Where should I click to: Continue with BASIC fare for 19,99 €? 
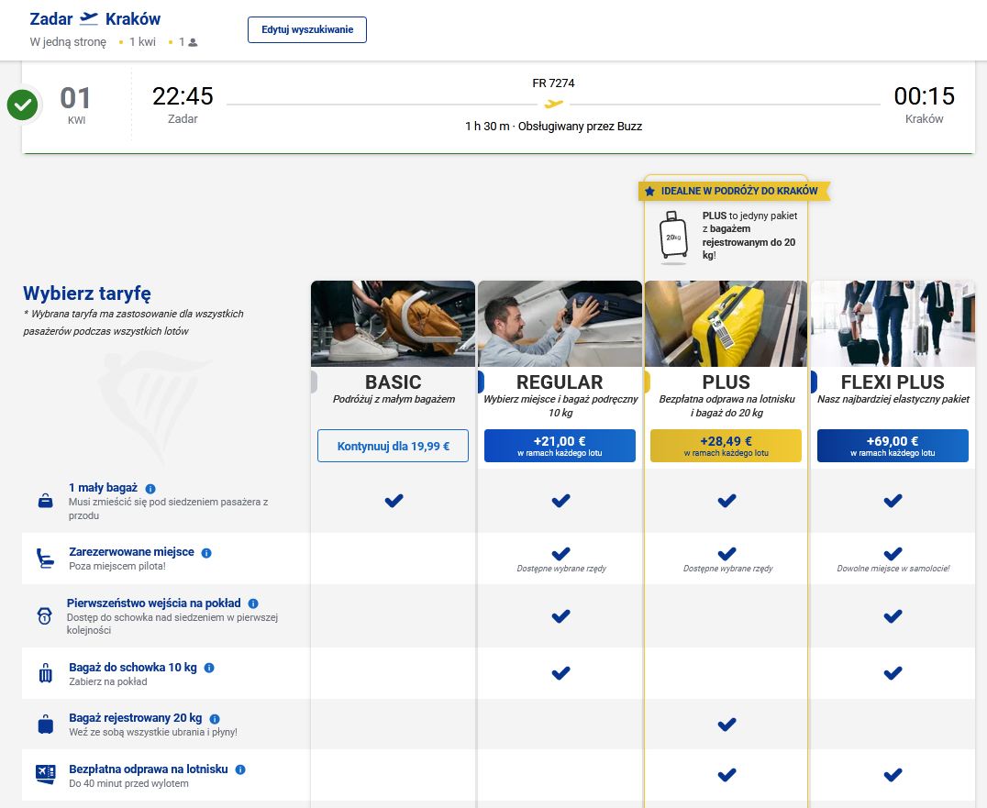[x=393, y=446]
